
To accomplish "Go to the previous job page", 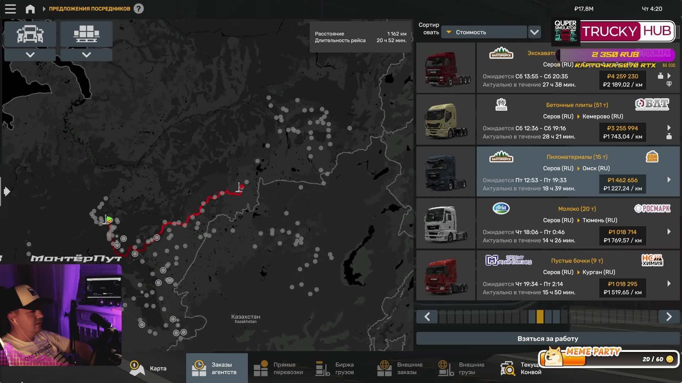I will click(427, 316).
